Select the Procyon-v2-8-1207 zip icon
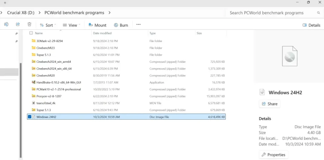 point(34,96)
